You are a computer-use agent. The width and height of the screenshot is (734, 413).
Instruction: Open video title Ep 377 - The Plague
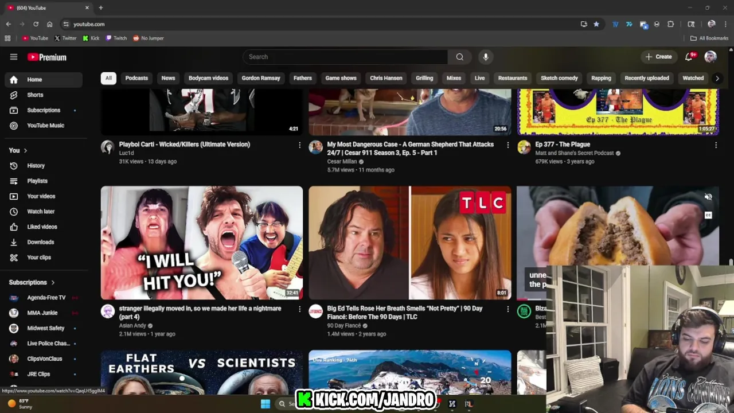point(563,145)
